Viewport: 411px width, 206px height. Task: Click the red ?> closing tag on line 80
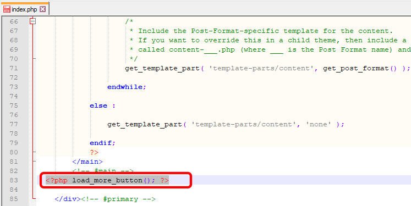[94, 152]
